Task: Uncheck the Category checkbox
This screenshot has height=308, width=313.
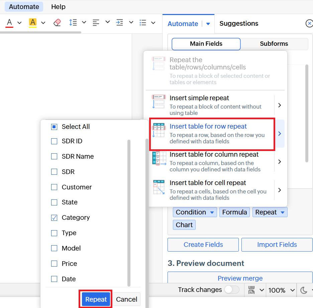Action: point(54,218)
